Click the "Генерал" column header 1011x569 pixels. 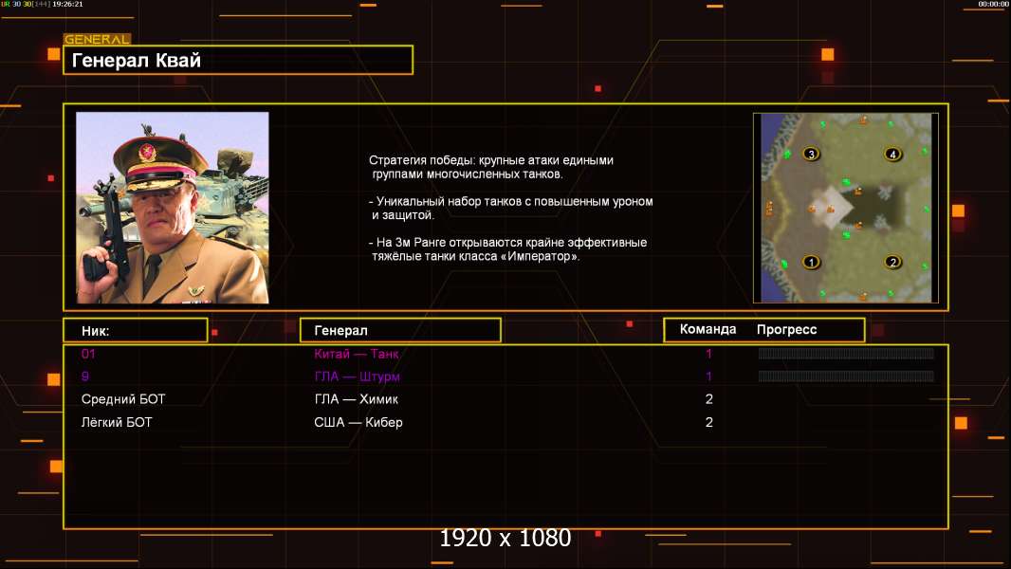click(400, 331)
